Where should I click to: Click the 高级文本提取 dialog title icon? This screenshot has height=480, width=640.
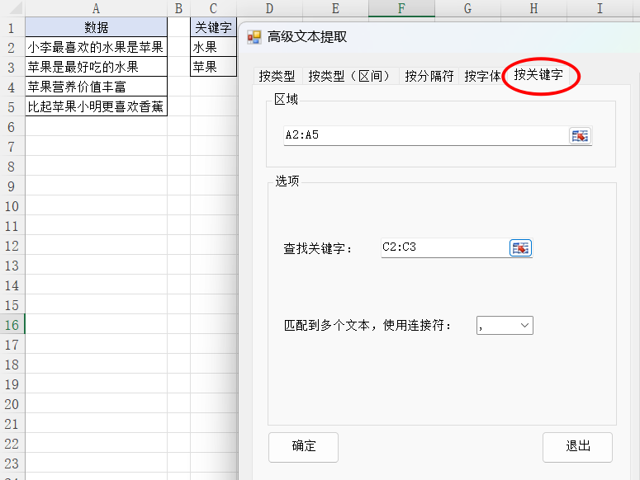pos(254,37)
